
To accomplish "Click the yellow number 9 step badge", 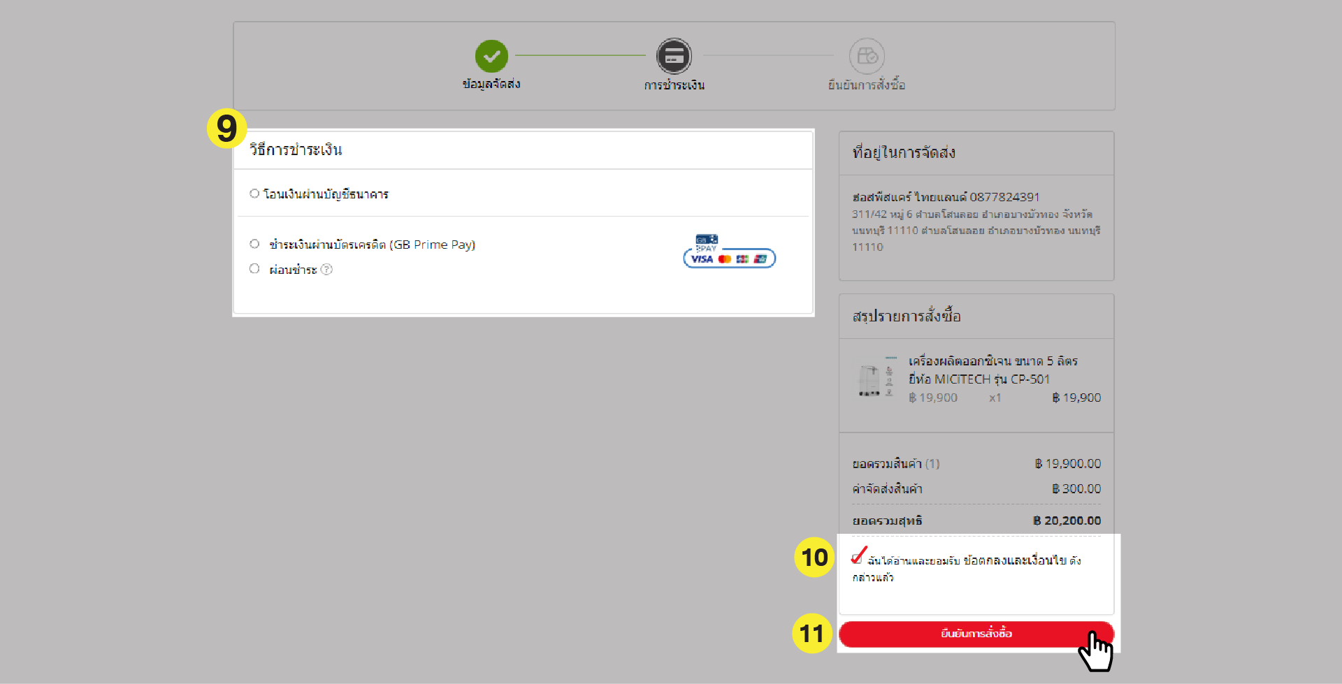I will click(x=226, y=129).
